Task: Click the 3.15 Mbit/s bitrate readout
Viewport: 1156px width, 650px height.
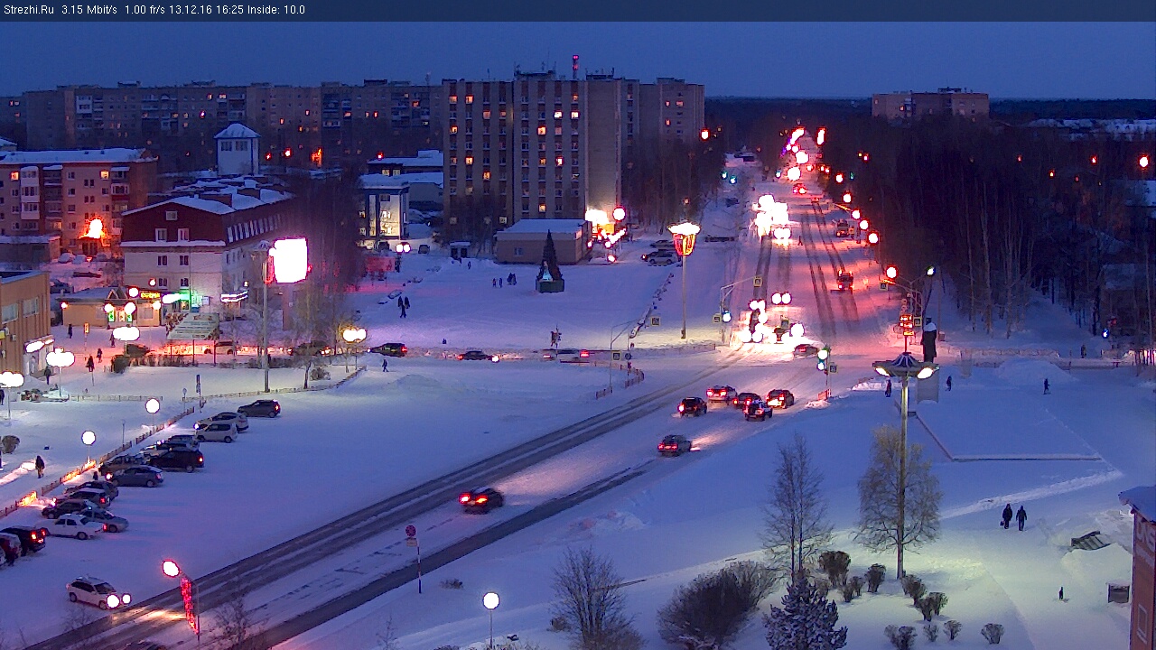Action: tap(89, 10)
